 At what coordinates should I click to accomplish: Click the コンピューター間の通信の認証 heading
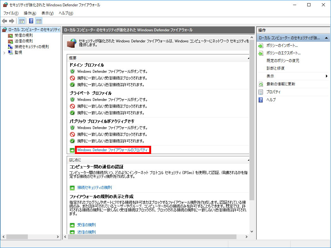(x=96, y=167)
